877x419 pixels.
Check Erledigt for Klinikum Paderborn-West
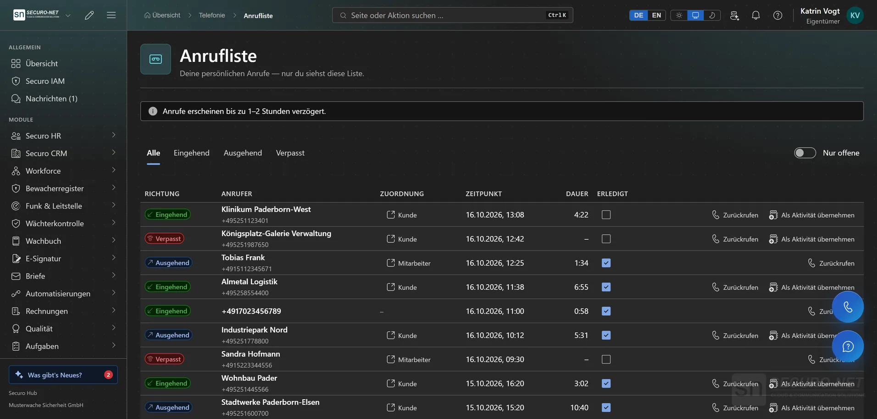pos(606,215)
